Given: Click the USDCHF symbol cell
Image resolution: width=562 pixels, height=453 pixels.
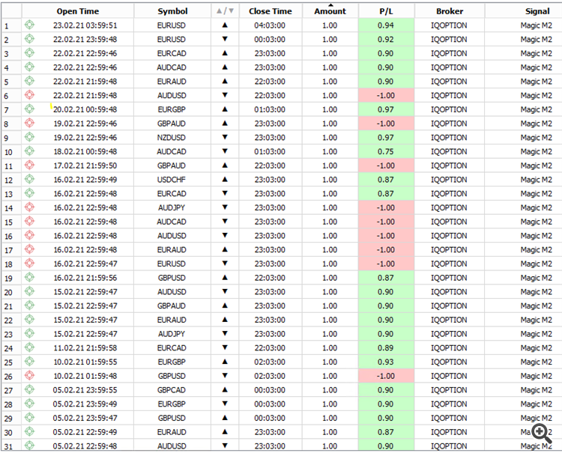Looking at the screenshot, I should (x=172, y=180).
